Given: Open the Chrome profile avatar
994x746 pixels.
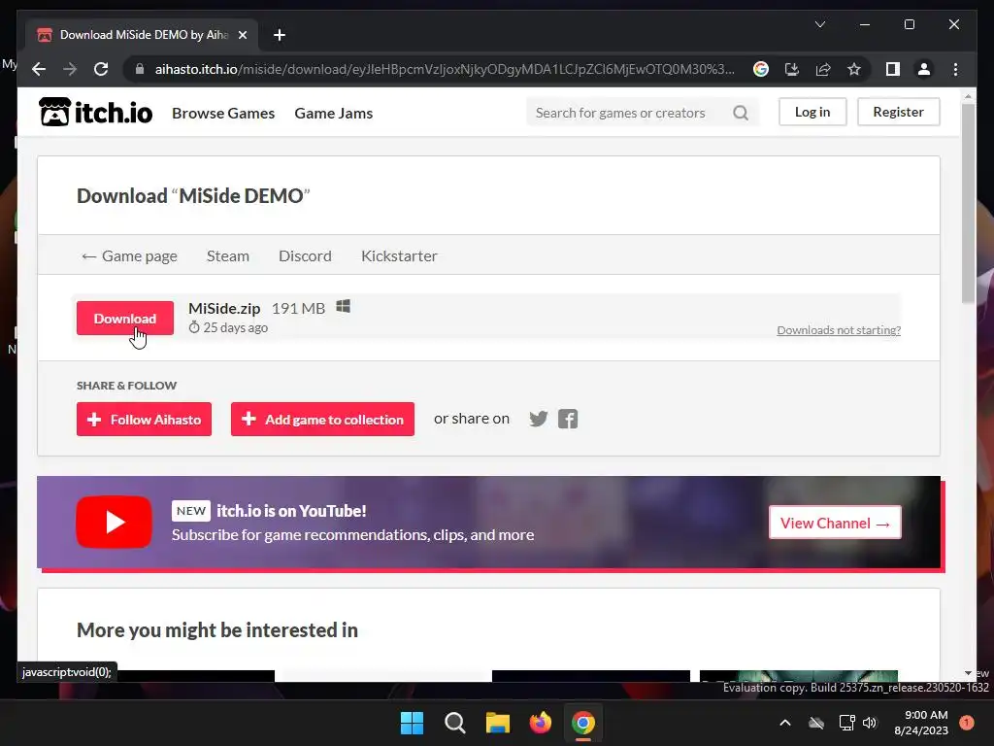Looking at the screenshot, I should 924,69.
